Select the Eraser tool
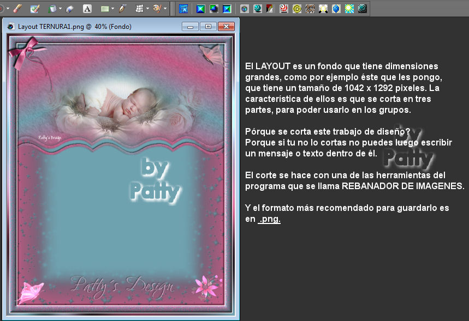The width and height of the screenshot is (469, 321). click(x=69, y=9)
